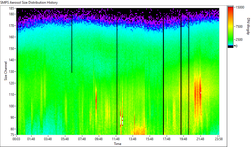The image size is (251, 147).
Task: Click the 120 size channel tick label
Action: point(12,83)
